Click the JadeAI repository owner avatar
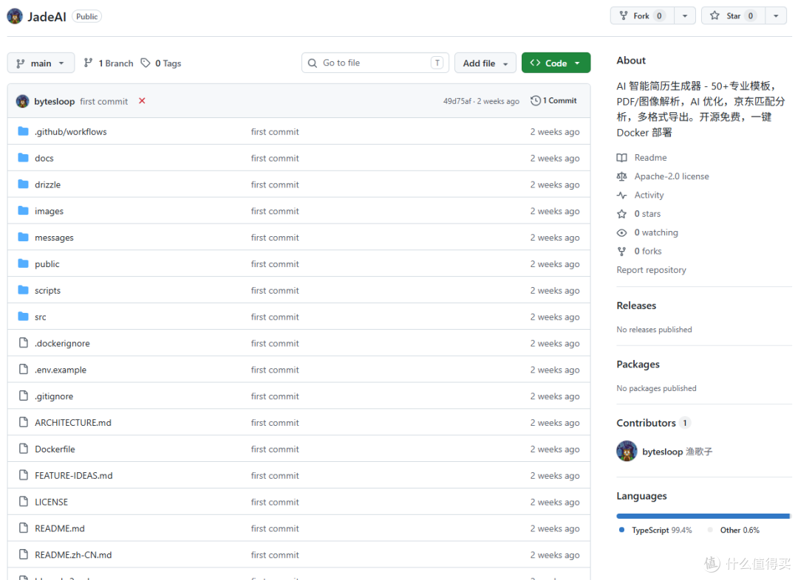 [x=15, y=16]
